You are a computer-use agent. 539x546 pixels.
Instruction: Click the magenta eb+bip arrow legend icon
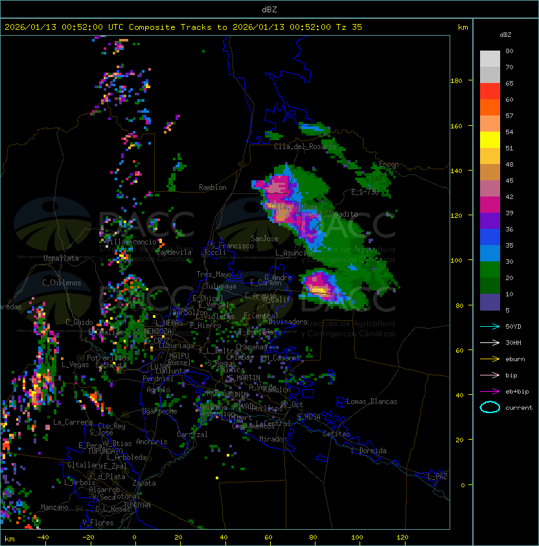pyautogui.click(x=490, y=392)
